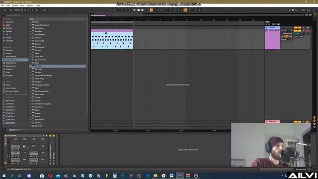
Task: Open User Library in Places
Action: click(11, 89)
